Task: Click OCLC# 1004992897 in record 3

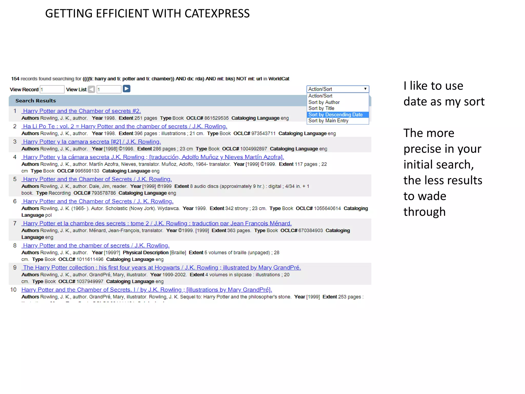Action: [x=245, y=149]
